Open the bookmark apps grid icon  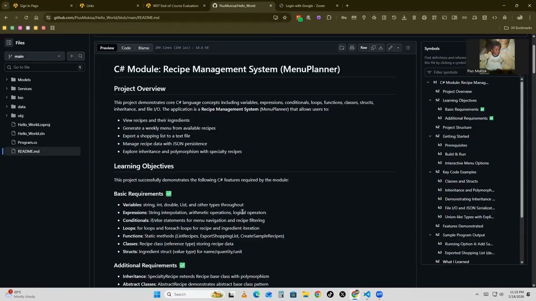pyautogui.click(x=52, y=28)
